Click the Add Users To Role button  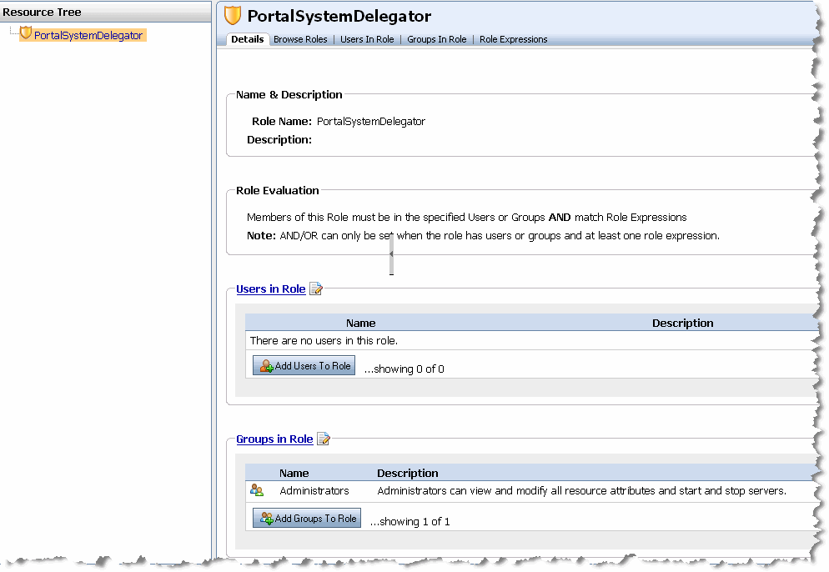[304, 364]
